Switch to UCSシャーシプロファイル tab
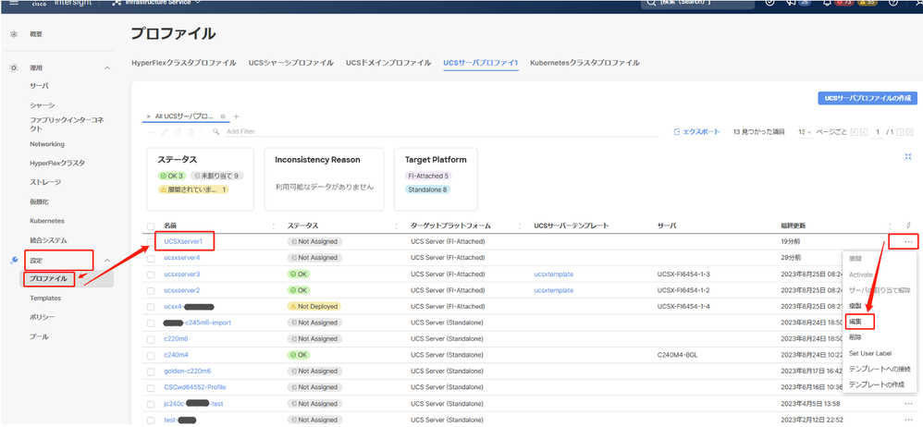The width and height of the screenshot is (923, 427). tap(290, 63)
